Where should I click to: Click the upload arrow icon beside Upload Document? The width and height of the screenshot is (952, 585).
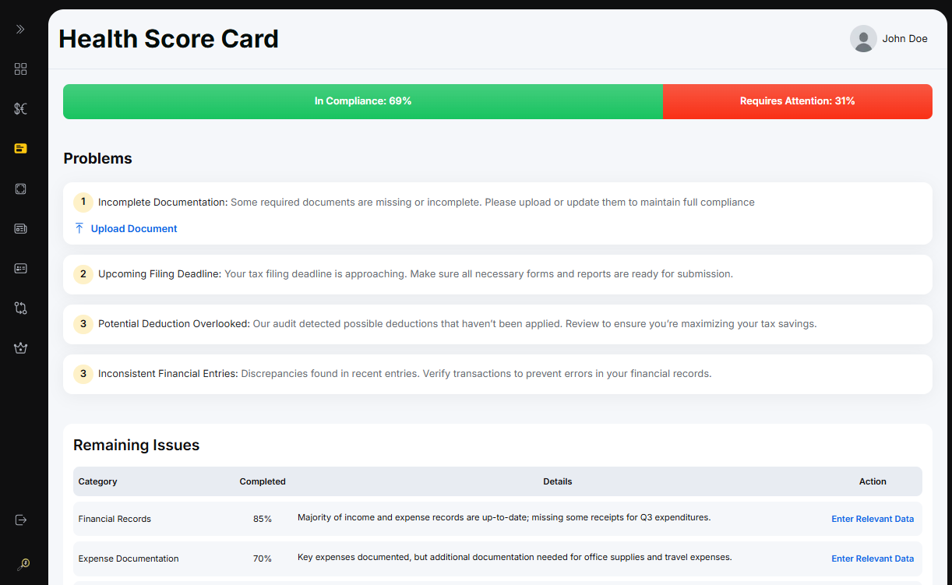(x=79, y=228)
